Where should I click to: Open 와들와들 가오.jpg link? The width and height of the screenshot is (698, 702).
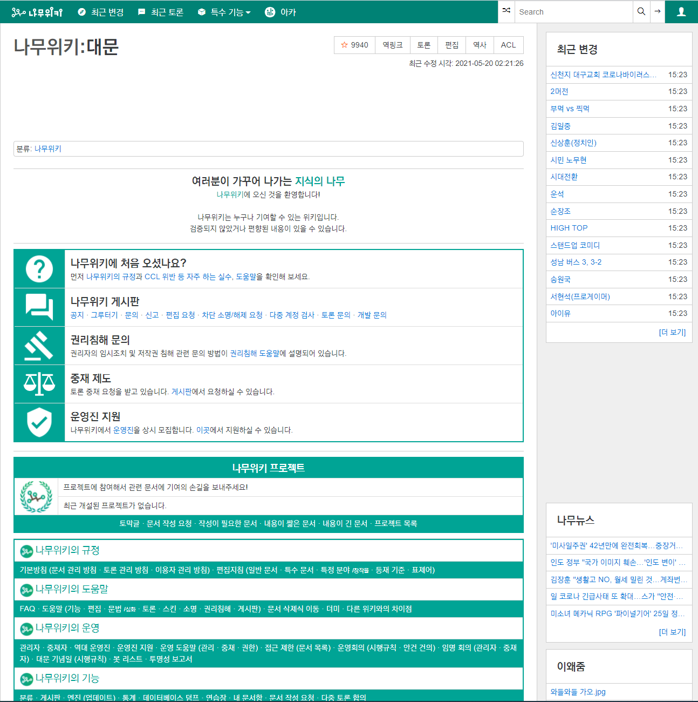tap(578, 692)
